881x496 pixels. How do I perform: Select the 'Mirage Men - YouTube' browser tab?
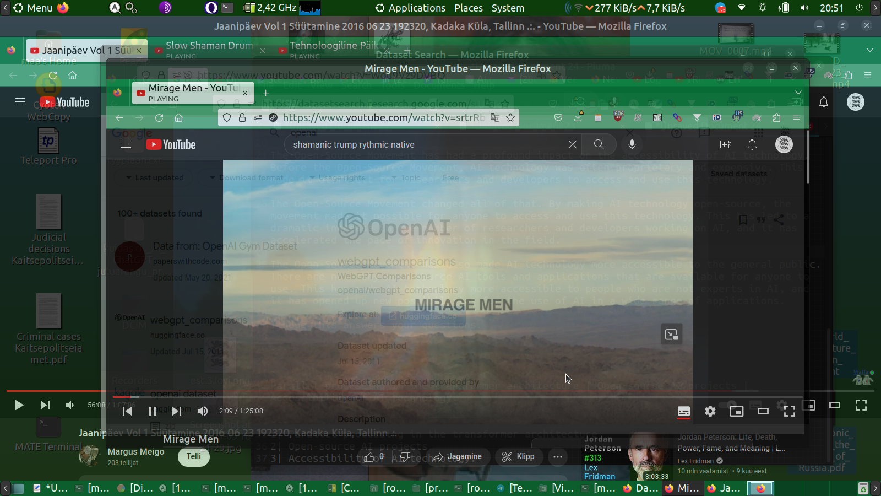click(x=193, y=93)
